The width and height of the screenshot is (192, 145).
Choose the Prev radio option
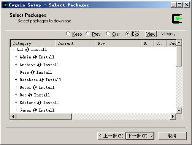[88, 34]
